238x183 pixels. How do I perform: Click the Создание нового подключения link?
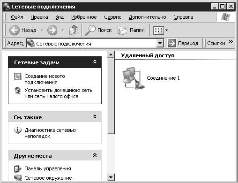click(45, 79)
